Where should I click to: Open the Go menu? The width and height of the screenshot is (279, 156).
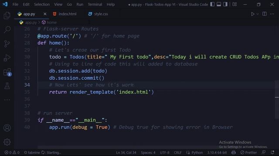tap(69, 4)
